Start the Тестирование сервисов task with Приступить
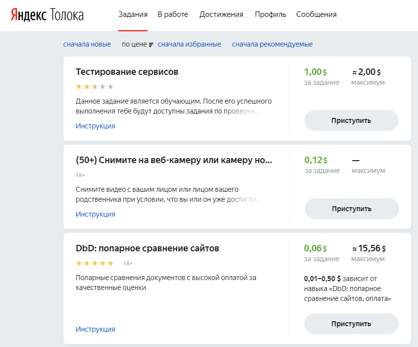The height and width of the screenshot is (347, 418). coord(351,120)
